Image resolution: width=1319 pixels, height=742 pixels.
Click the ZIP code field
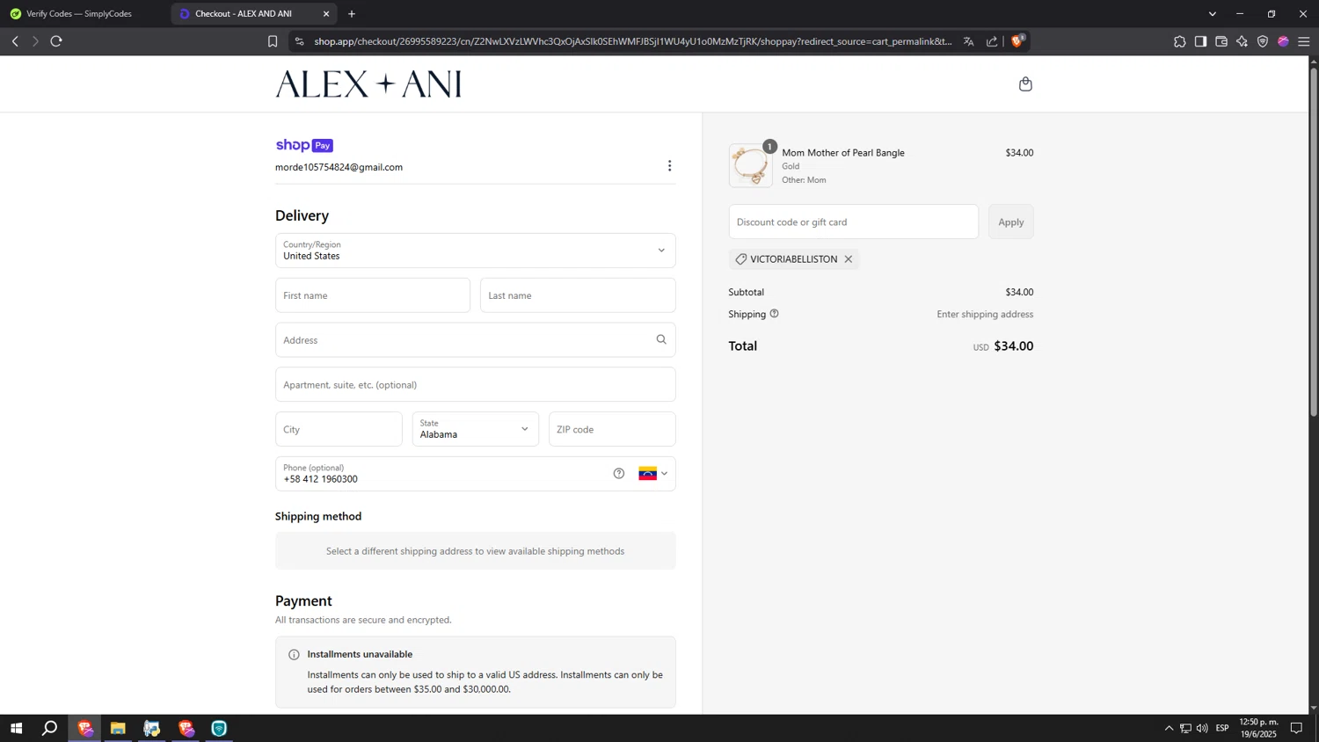612,429
